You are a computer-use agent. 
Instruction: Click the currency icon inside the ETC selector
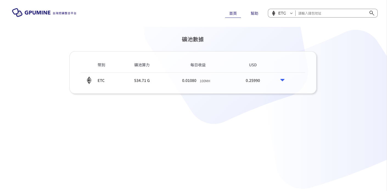pyautogui.click(x=274, y=13)
